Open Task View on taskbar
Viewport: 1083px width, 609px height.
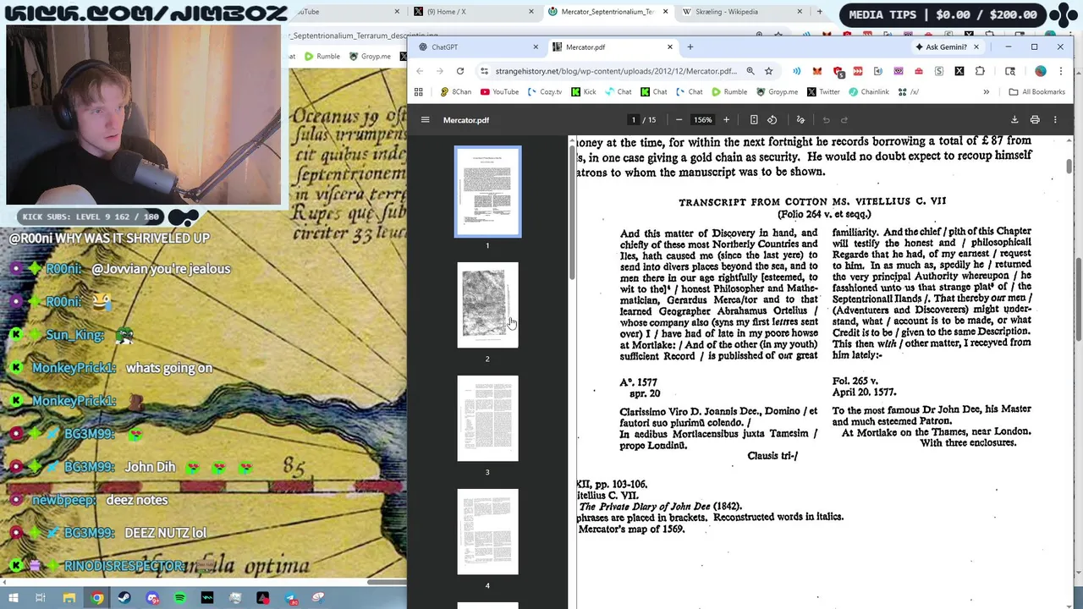click(x=41, y=598)
